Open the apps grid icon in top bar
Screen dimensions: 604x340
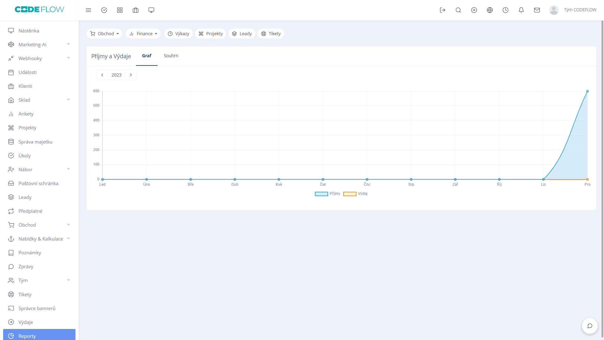click(x=120, y=10)
